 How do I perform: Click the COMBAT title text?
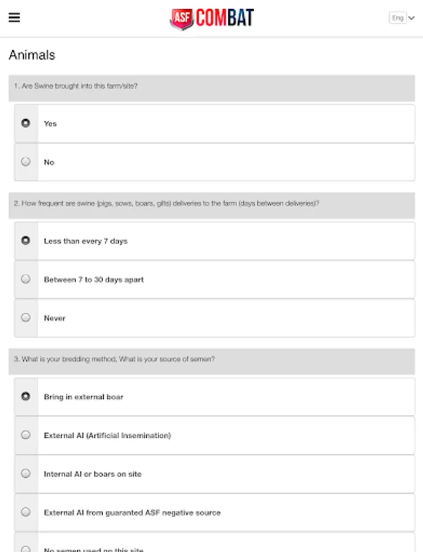coord(225,18)
